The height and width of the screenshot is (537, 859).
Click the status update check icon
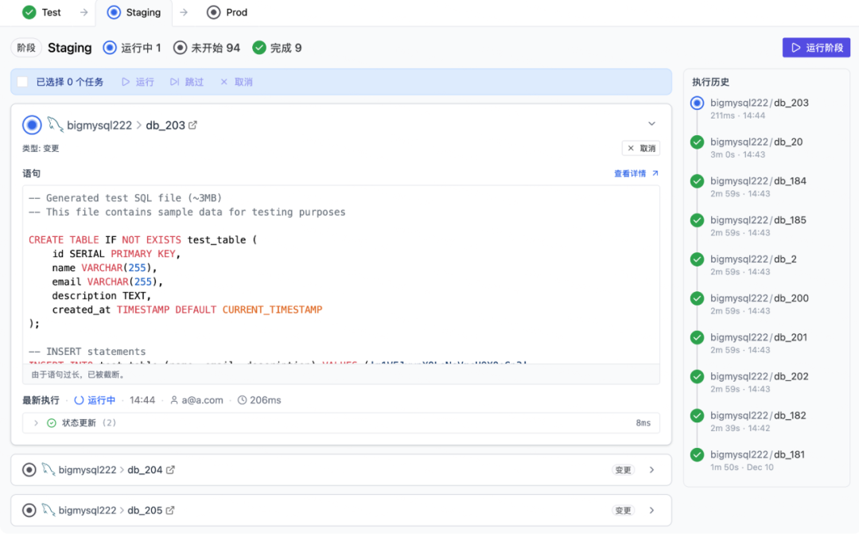click(x=52, y=423)
